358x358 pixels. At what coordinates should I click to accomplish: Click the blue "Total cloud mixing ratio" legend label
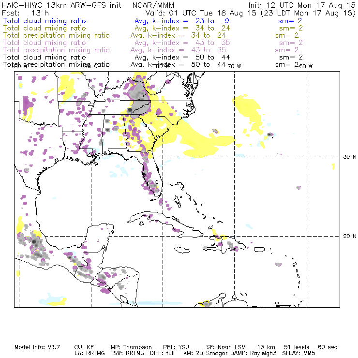(x=45, y=21)
